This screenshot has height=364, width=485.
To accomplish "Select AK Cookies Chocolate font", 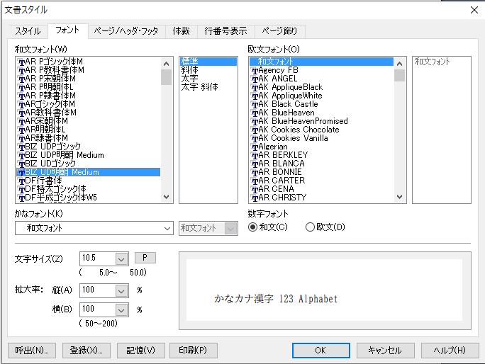I will pos(299,130).
